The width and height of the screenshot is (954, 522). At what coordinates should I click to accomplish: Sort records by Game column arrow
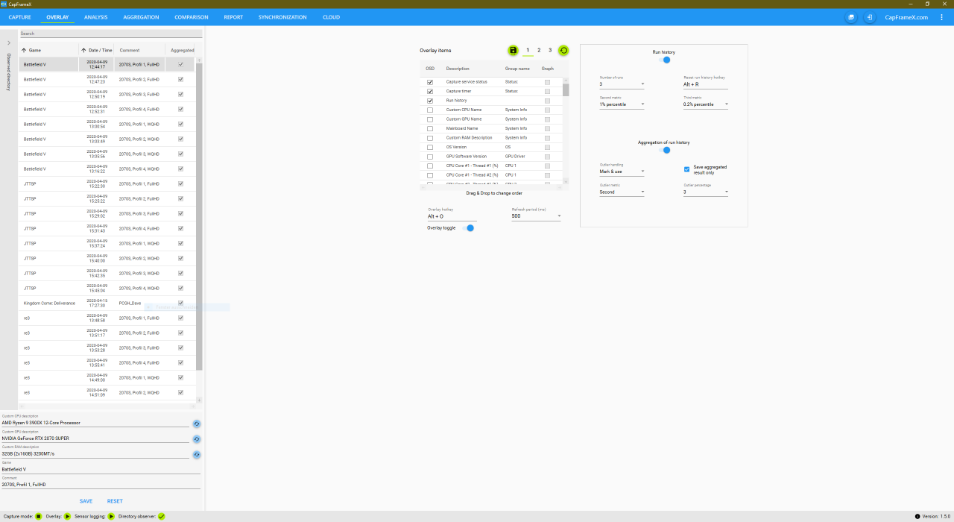click(x=24, y=50)
